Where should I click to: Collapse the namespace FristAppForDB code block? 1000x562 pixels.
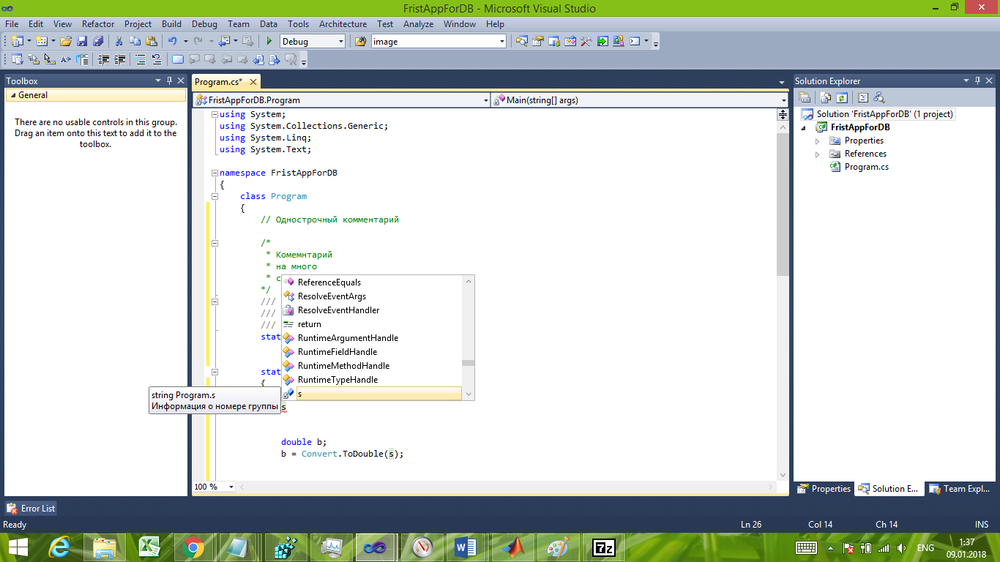(x=214, y=173)
